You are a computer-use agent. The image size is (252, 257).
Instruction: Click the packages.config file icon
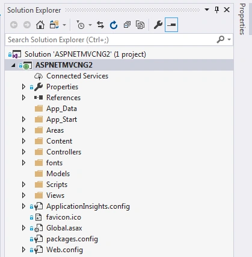(38, 239)
